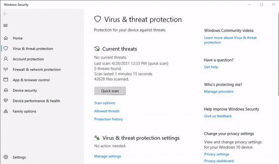Open the Scan options link
Image resolution: width=279 pixels, height=164 pixels.
(x=105, y=103)
